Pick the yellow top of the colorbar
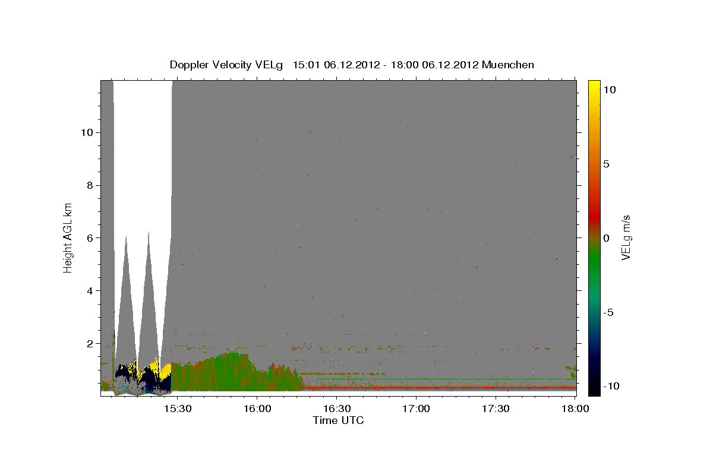This screenshot has width=713, height=475. (594, 86)
